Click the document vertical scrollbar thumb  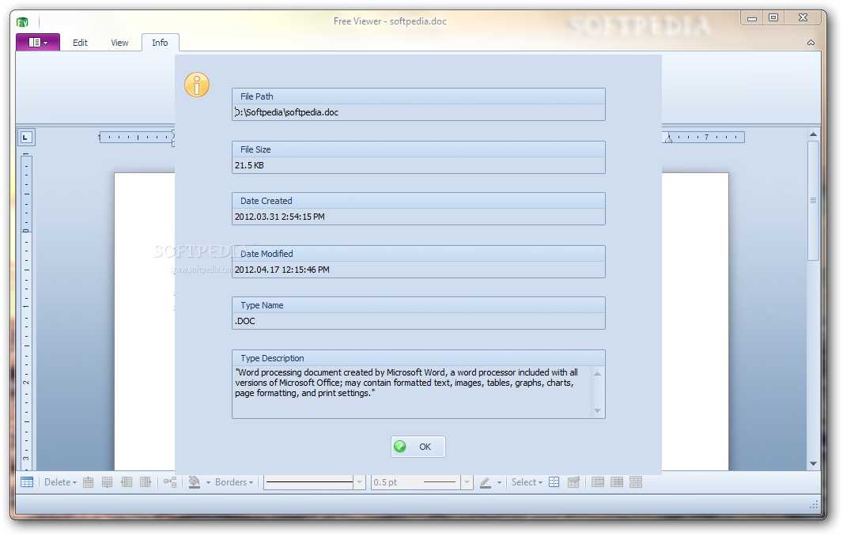[813, 201]
